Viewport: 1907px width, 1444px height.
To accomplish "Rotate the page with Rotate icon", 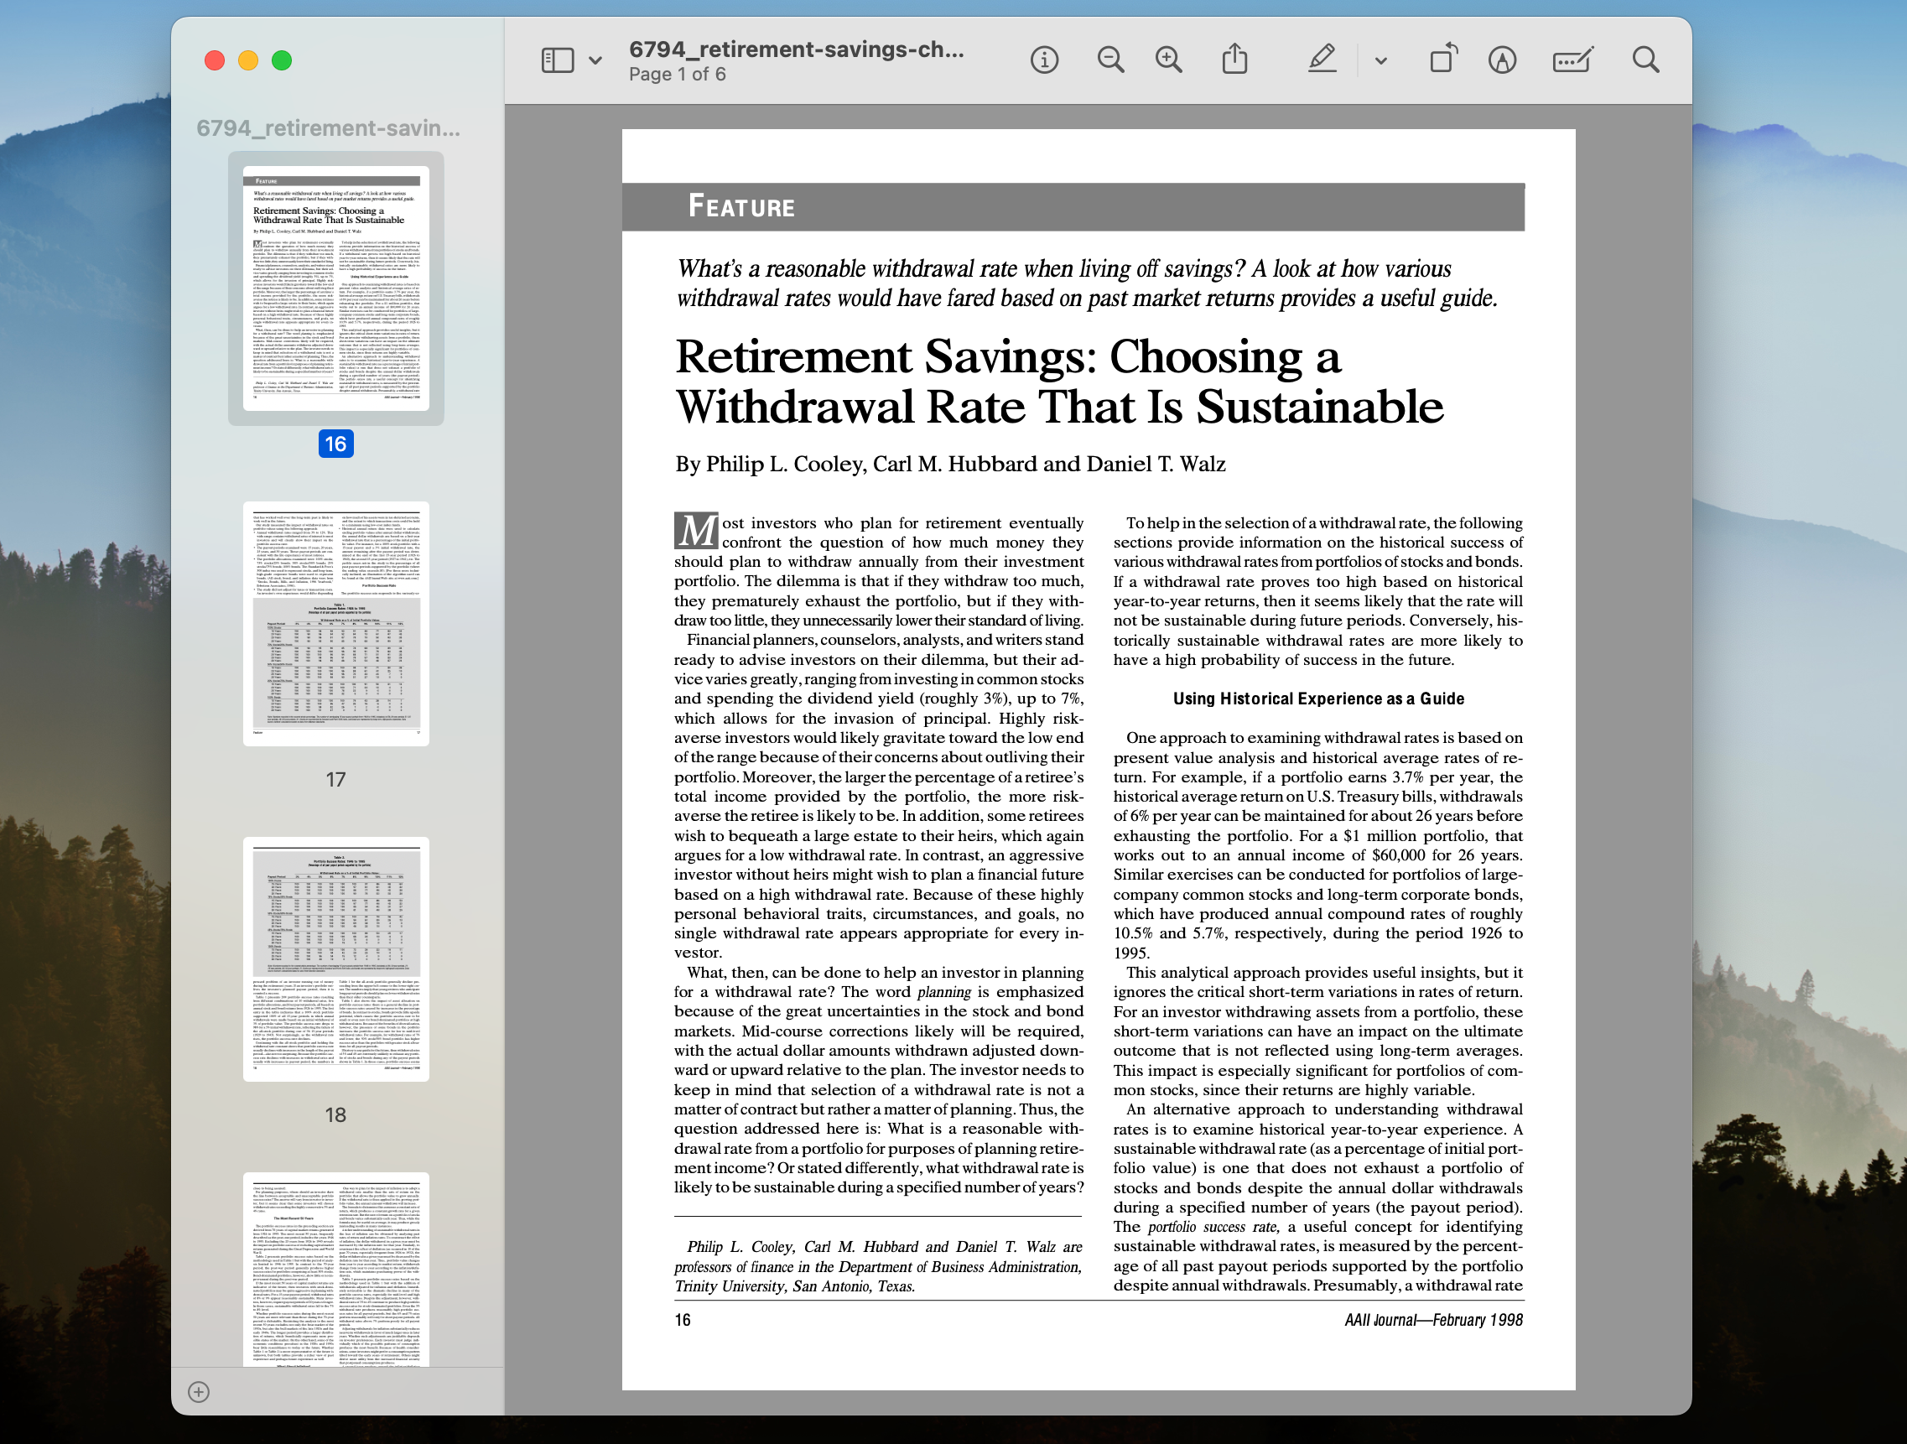I will click(1442, 60).
